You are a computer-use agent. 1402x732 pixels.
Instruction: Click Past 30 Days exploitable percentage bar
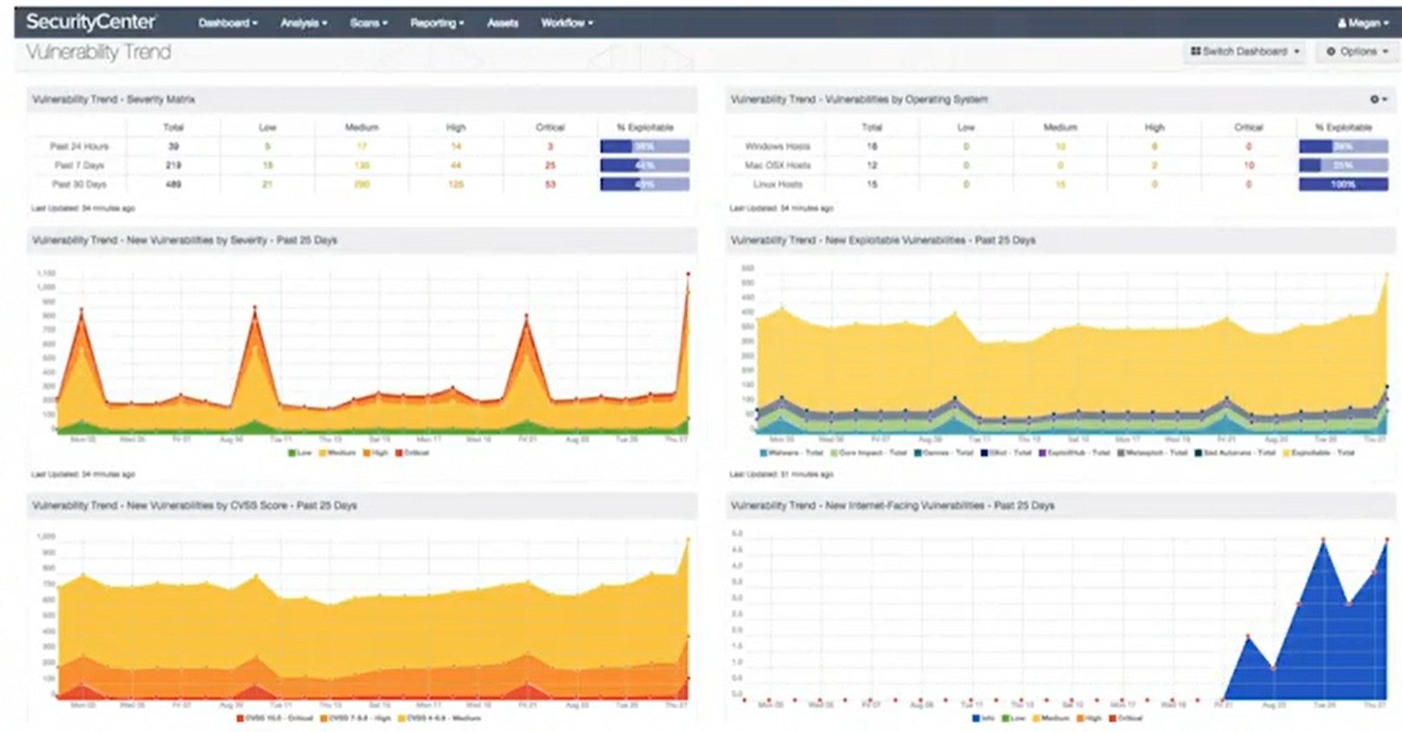pos(645,184)
